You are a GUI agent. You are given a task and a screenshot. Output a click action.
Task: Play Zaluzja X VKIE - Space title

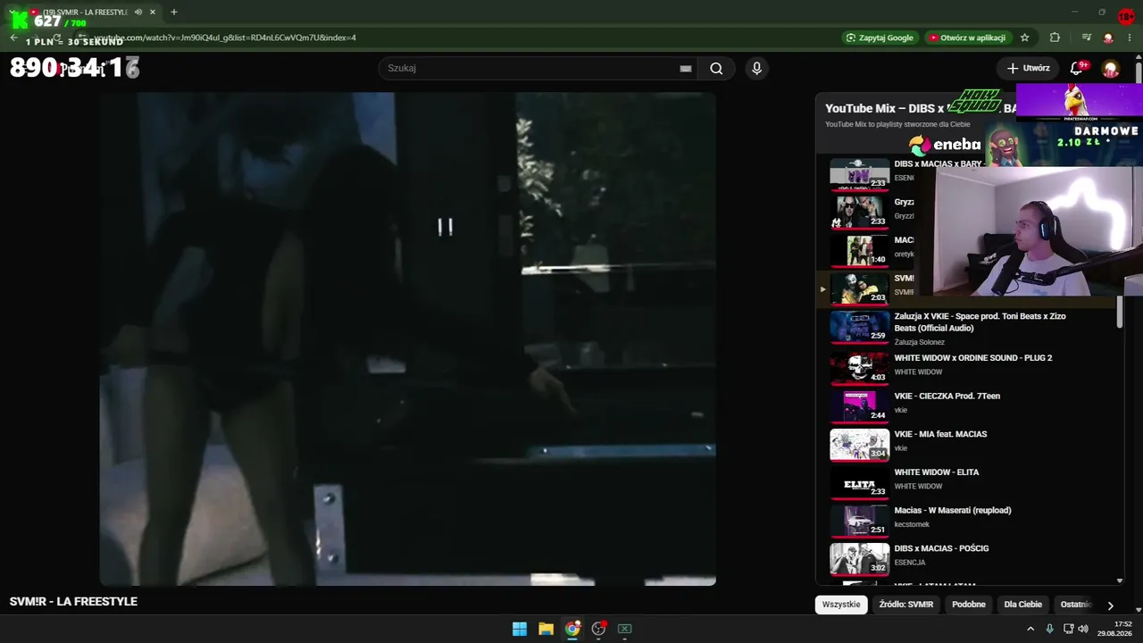980,322
